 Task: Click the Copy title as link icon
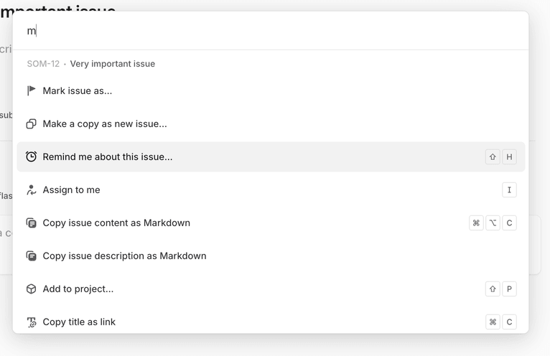pyautogui.click(x=31, y=322)
